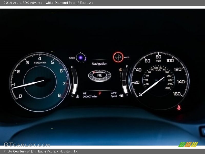Click the 4 mark on the tachometer
205x154 pixels.
pyautogui.click(x=39, y=59)
